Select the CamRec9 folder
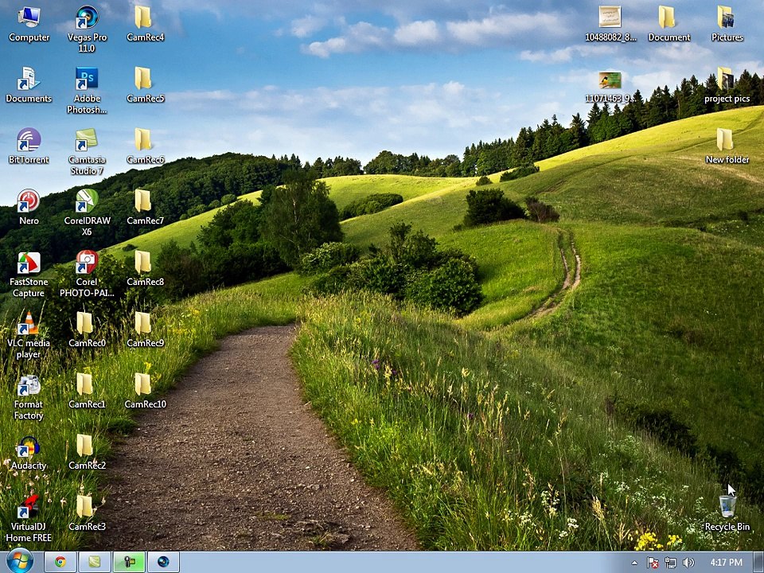The height and width of the screenshot is (573, 764). [145, 329]
